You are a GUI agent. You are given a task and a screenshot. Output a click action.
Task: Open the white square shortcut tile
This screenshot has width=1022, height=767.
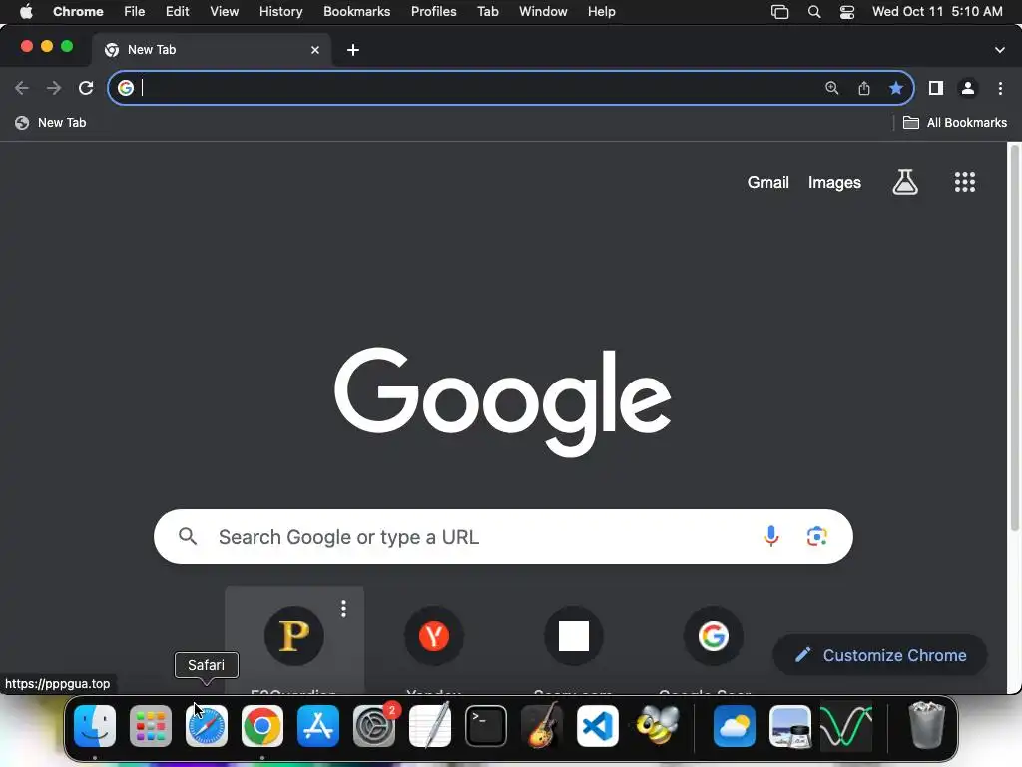(574, 636)
